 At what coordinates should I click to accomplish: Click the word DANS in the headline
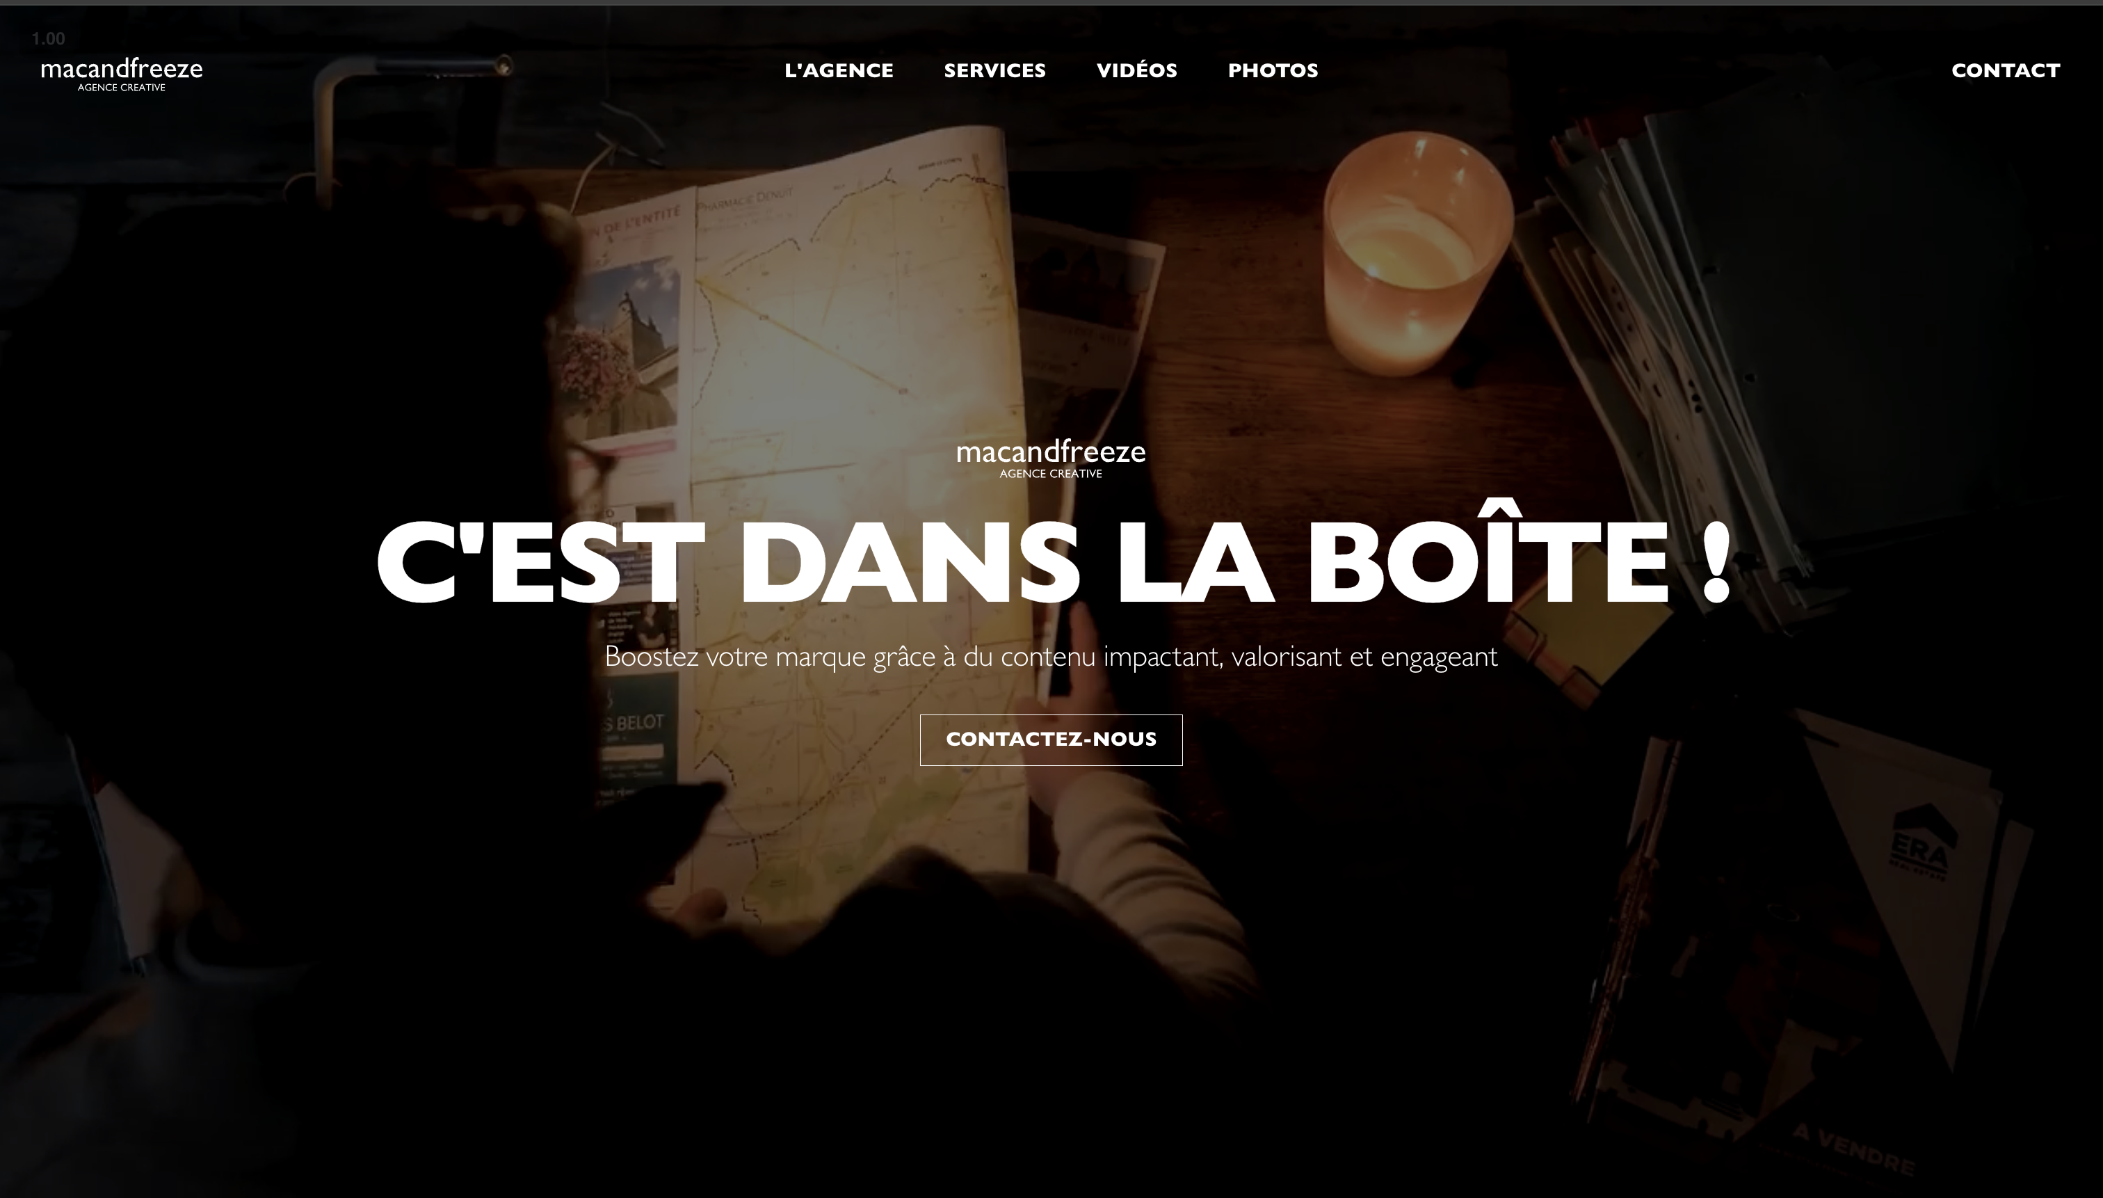coord(909,563)
